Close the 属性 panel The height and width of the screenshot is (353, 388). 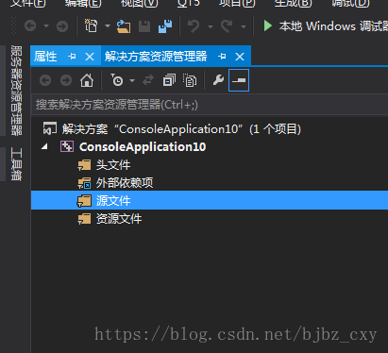90,57
